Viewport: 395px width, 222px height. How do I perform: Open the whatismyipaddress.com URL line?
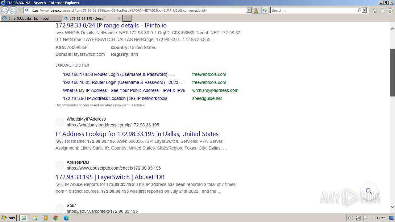(113, 125)
